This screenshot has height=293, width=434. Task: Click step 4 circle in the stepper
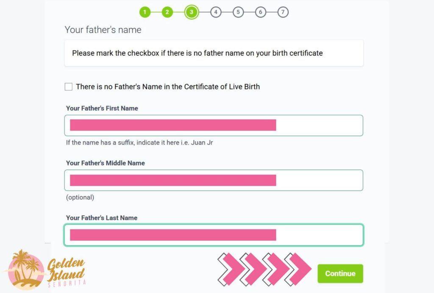point(216,12)
